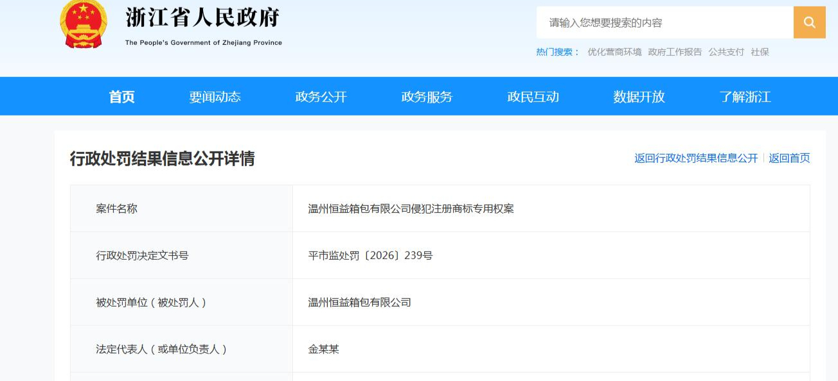This screenshot has height=381, width=838.
Task: Open the 数据开放 navigation tab
Action: (x=639, y=97)
